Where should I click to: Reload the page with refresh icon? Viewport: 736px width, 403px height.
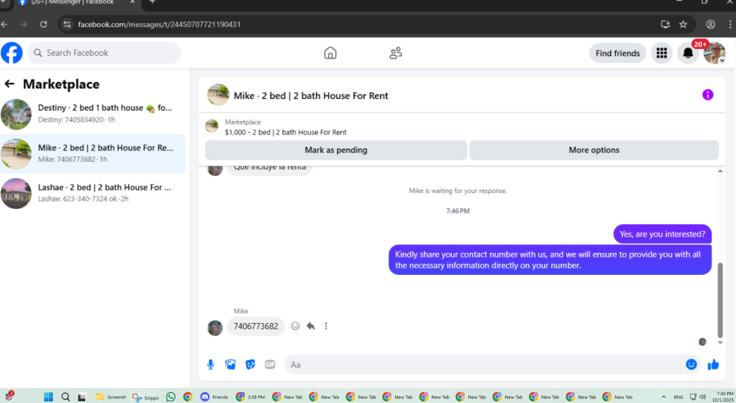click(x=43, y=24)
